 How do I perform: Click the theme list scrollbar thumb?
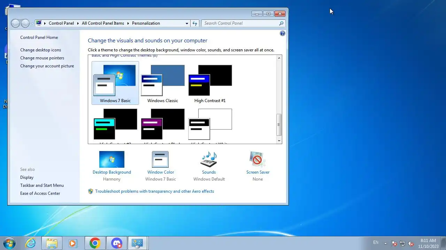click(x=279, y=125)
